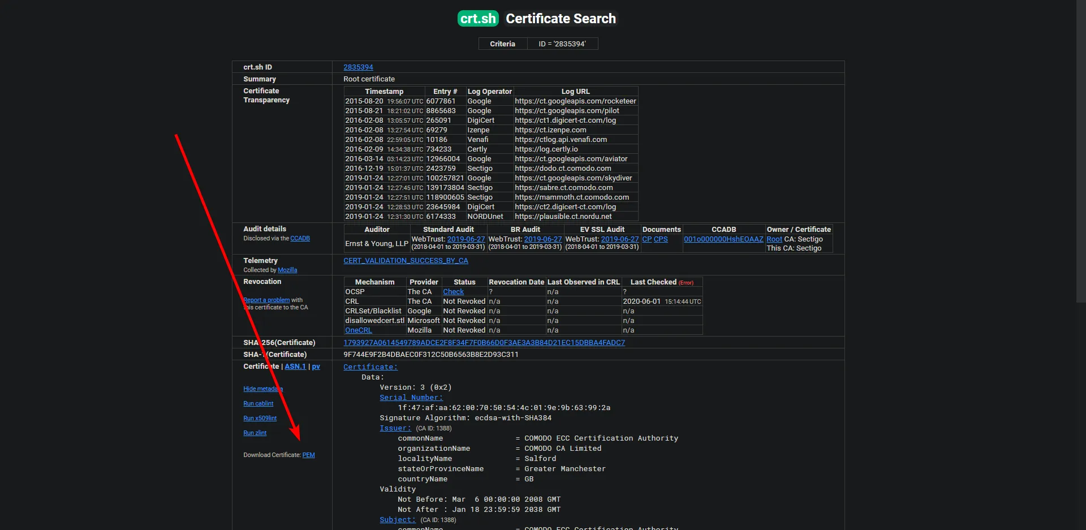
Task: Click the Issuer link in certificate
Action: [x=395, y=428]
